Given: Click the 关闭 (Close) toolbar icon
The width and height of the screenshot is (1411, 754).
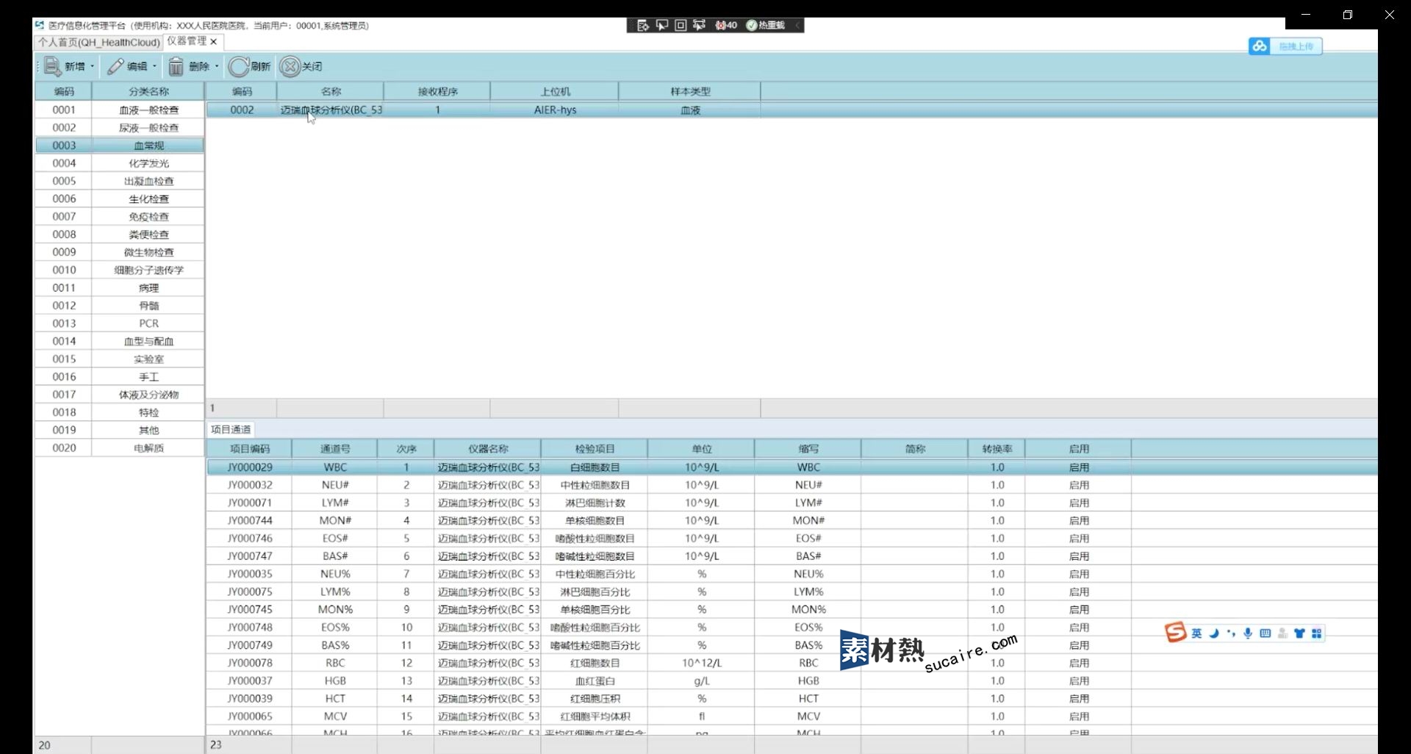Looking at the screenshot, I should coord(290,66).
